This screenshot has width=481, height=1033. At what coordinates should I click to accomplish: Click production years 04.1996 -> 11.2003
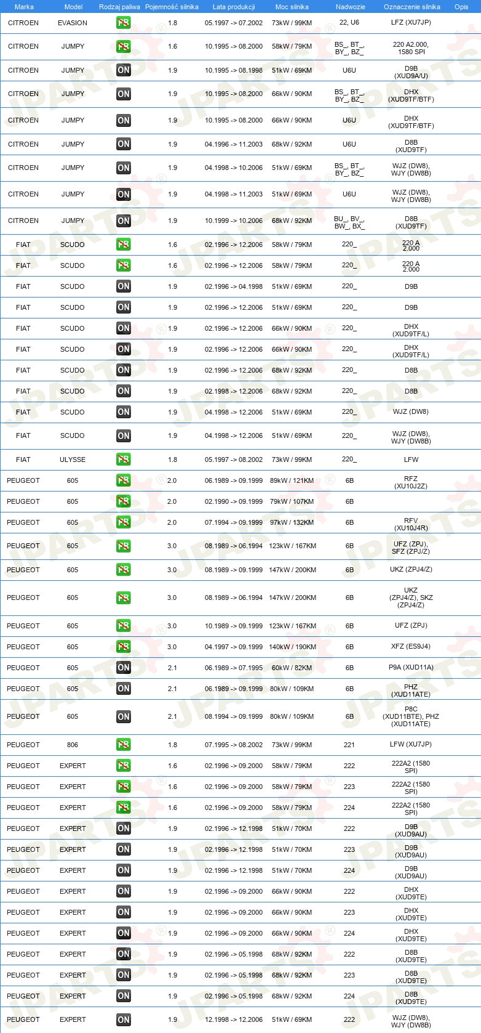click(x=234, y=144)
